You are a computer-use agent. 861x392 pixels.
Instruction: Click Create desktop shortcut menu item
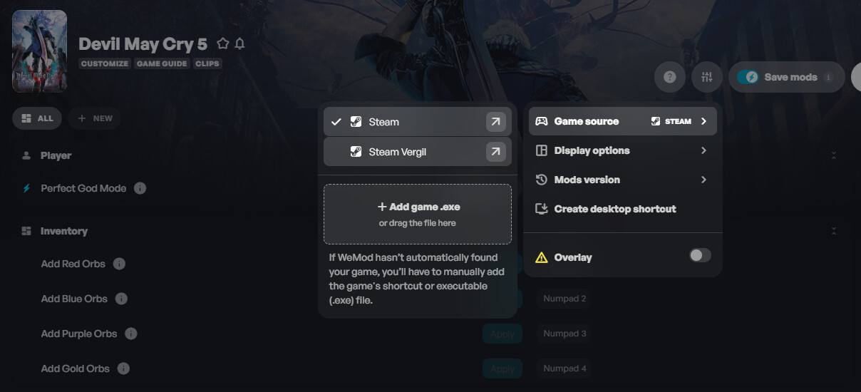pyautogui.click(x=615, y=209)
